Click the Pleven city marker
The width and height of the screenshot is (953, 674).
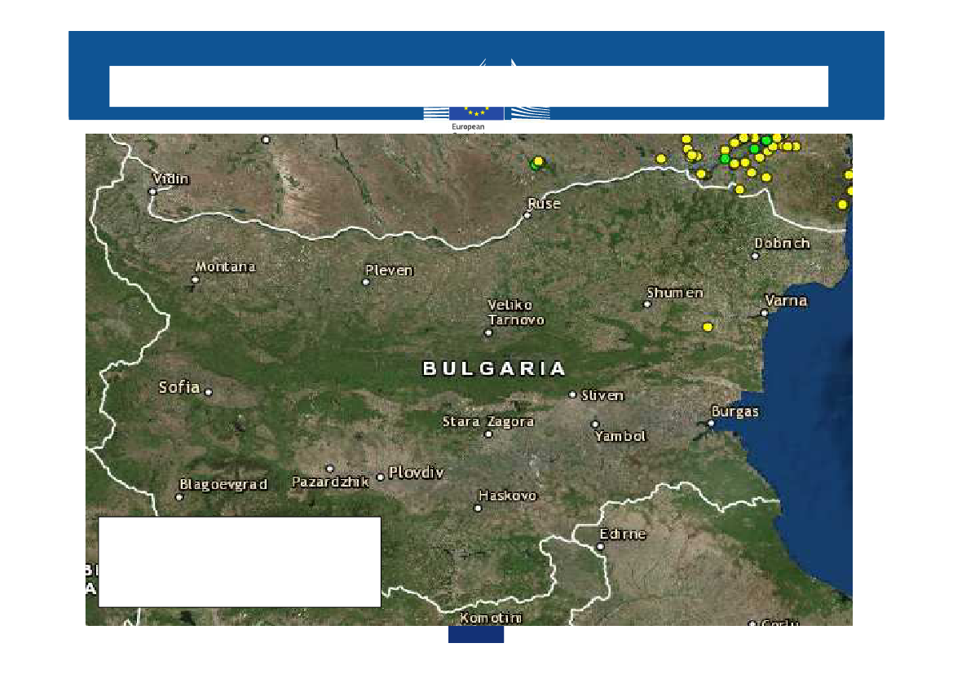coord(365,282)
